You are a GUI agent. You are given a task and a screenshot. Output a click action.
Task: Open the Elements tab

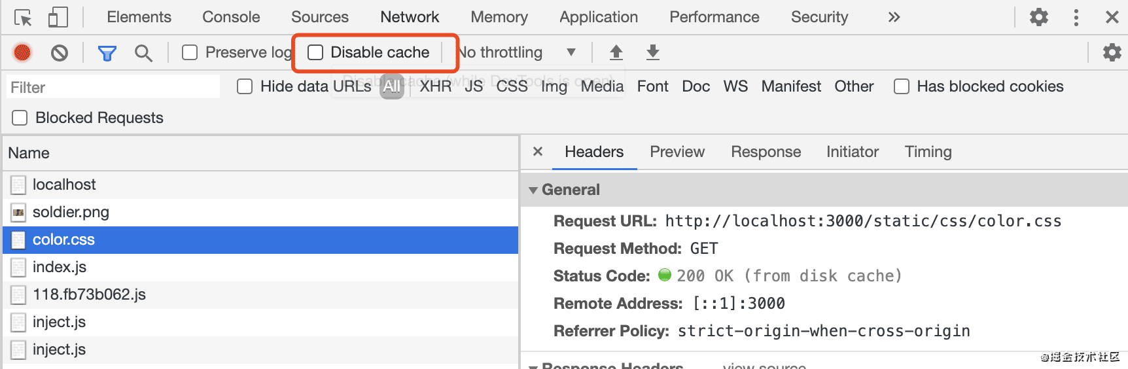pos(139,17)
